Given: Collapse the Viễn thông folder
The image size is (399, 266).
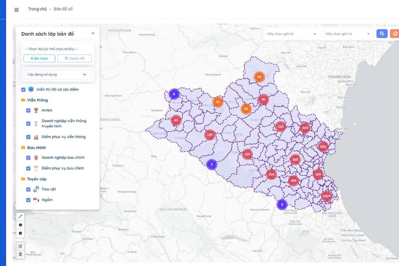Looking at the screenshot, I should click(x=23, y=100).
